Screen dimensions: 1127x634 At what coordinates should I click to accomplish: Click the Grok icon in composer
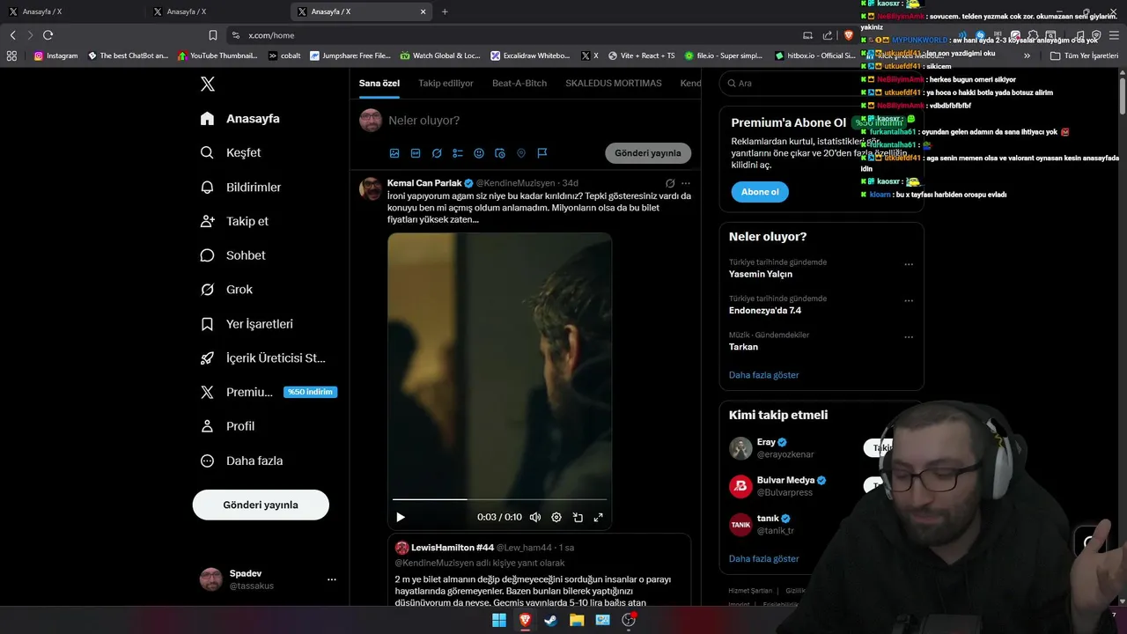point(437,153)
